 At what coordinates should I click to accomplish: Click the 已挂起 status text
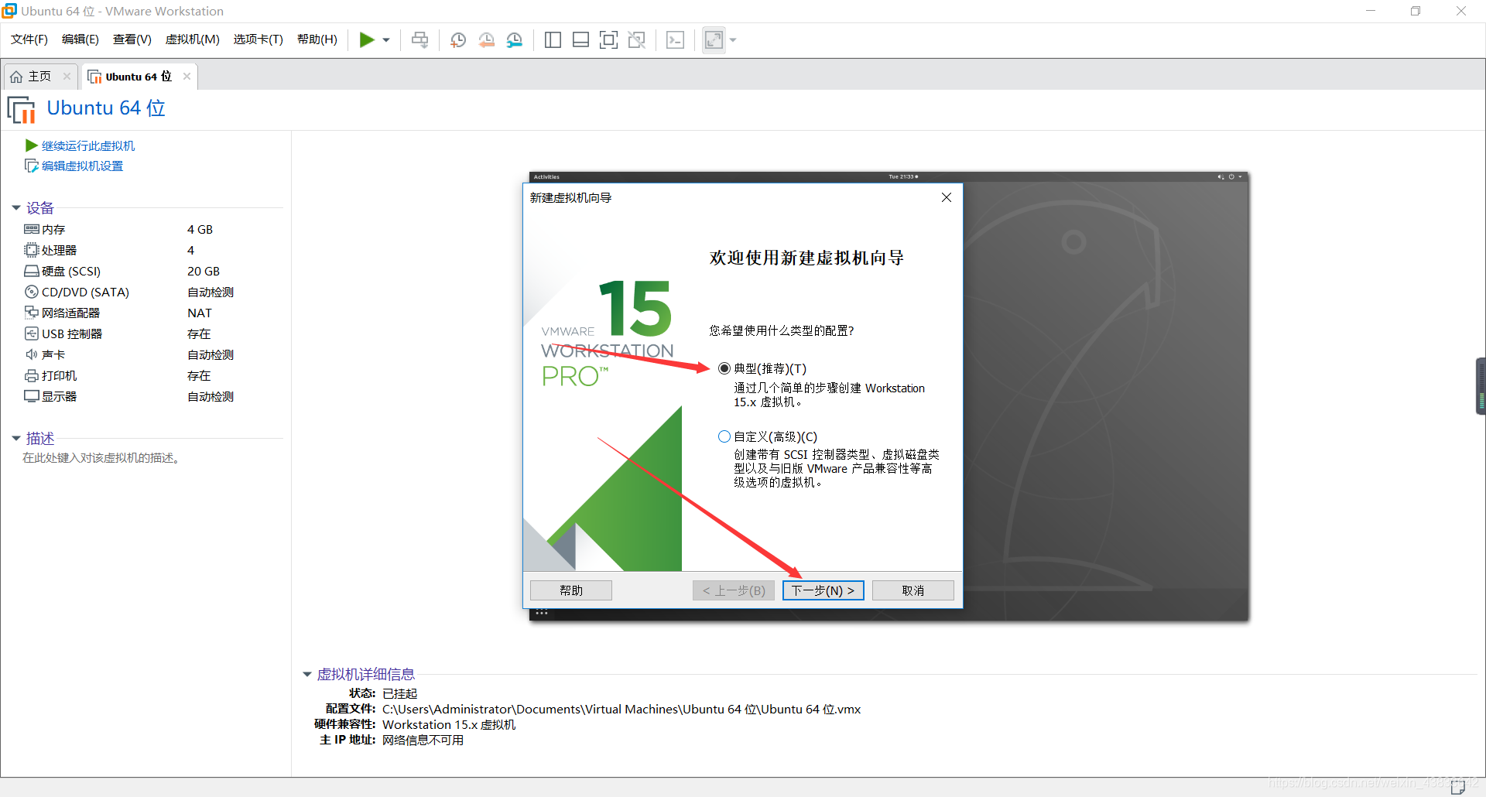pyautogui.click(x=399, y=693)
